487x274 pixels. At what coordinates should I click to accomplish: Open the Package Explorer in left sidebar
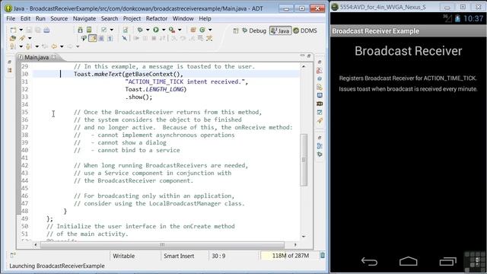tap(10, 70)
